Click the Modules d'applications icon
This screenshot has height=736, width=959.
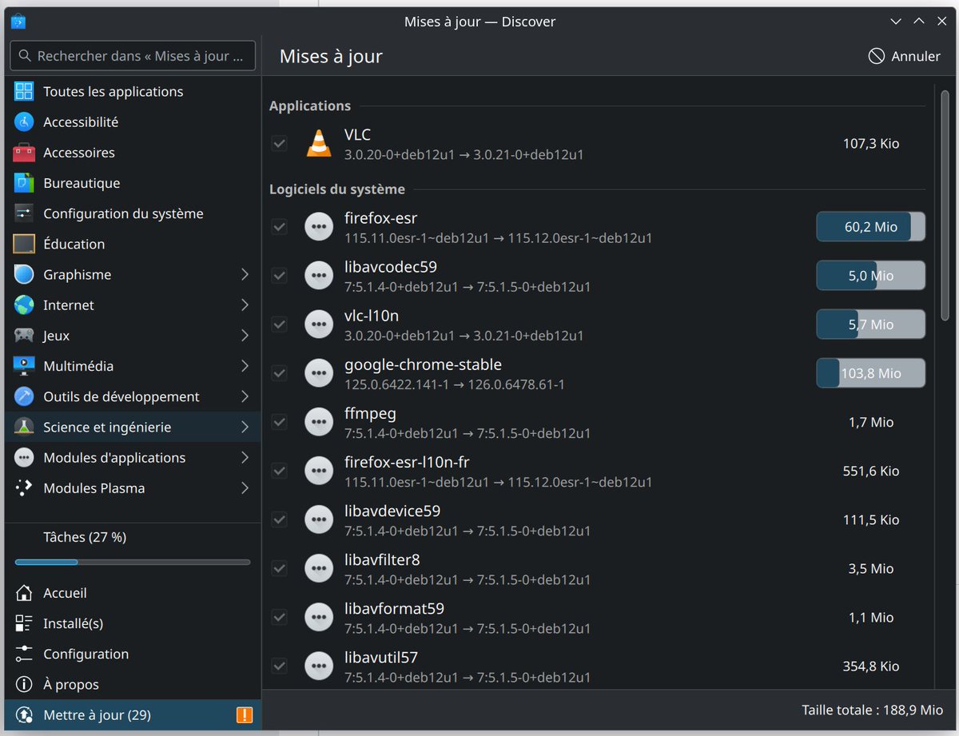[x=24, y=457]
